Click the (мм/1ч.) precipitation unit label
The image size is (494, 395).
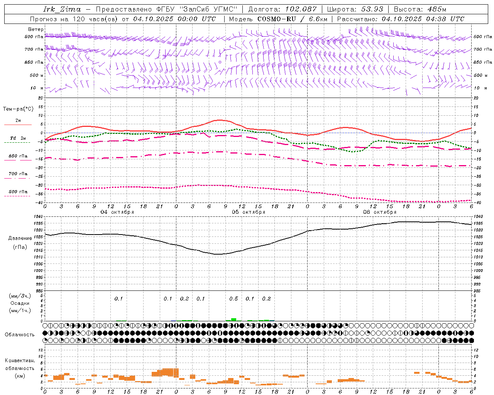click(20, 311)
